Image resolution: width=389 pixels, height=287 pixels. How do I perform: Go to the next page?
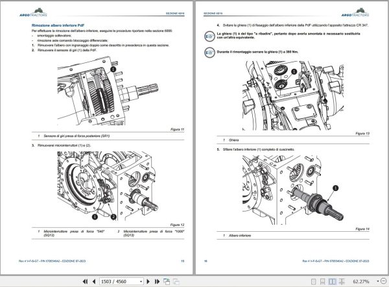coord(148,282)
